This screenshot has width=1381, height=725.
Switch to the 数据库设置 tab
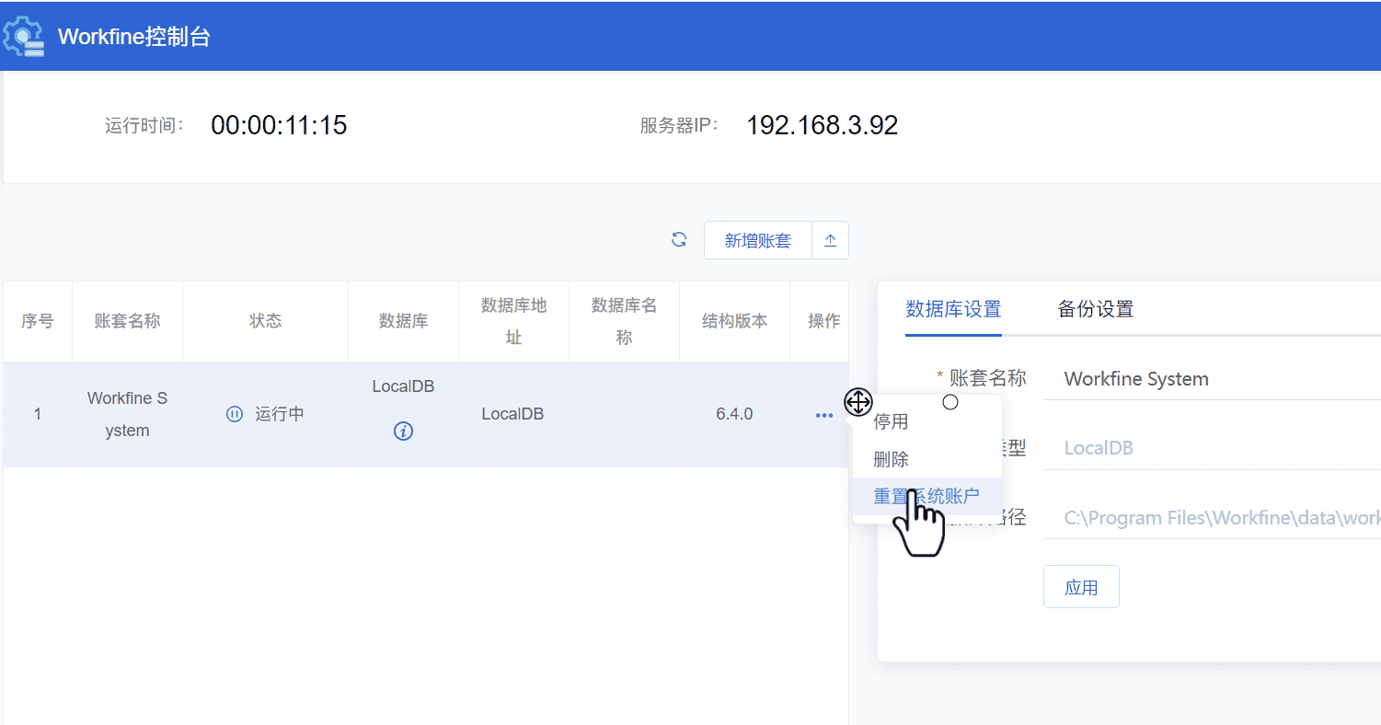[x=953, y=309]
